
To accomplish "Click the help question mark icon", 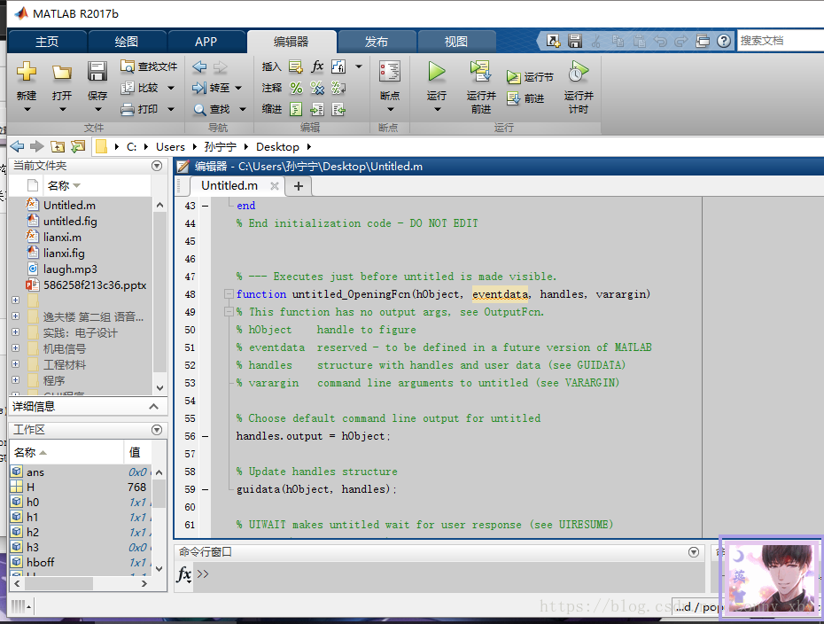I will click(x=724, y=41).
